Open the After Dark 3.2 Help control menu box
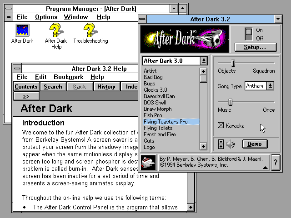 pos(17,69)
